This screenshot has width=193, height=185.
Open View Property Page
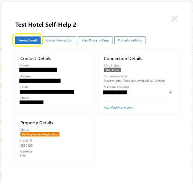(95, 40)
